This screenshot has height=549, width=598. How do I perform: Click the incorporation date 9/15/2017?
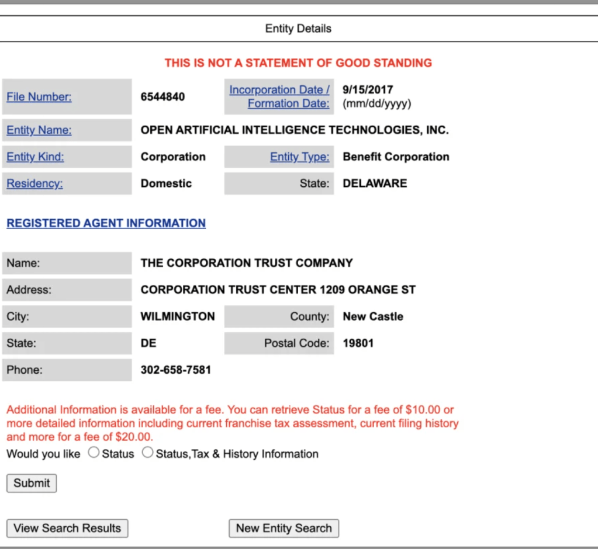click(368, 90)
